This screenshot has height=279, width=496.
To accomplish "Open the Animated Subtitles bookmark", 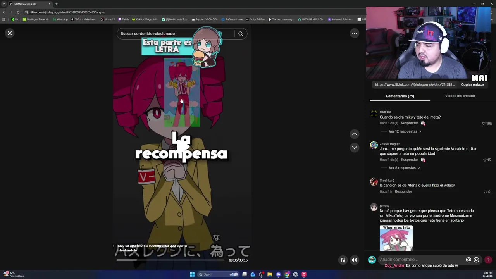I will pos(340,19).
